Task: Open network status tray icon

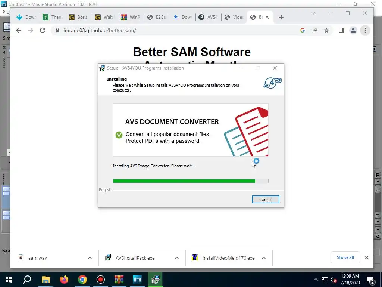Action: coord(325,280)
